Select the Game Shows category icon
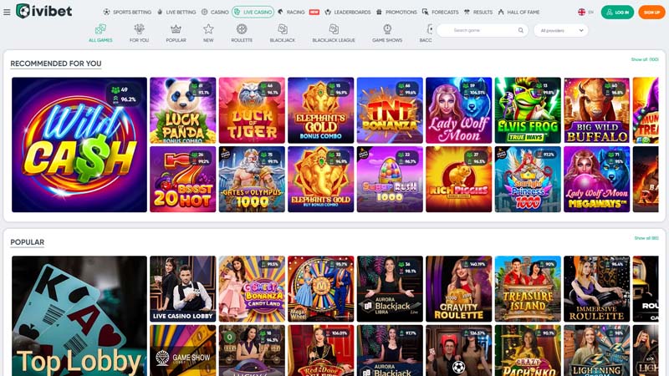This screenshot has width=669, height=376. pos(387,33)
